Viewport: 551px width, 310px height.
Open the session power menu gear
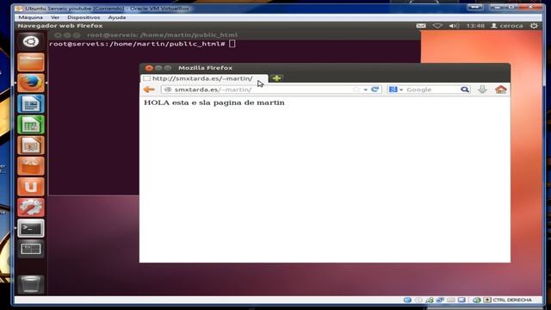point(534,26)
